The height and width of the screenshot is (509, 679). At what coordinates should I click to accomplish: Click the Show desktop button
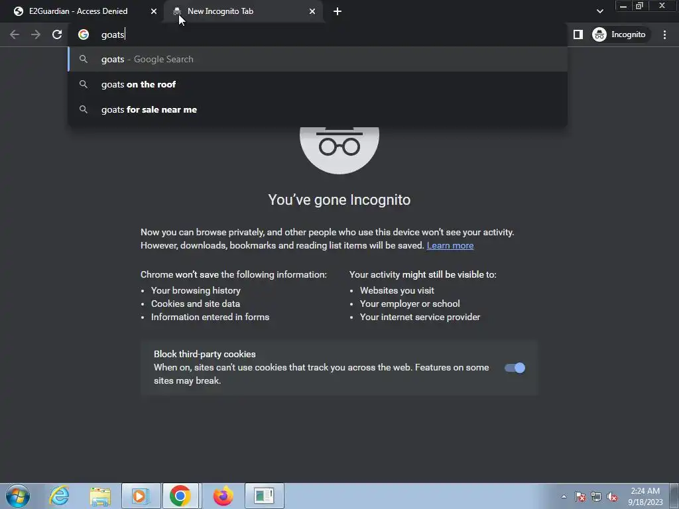[x=674, y=496]
